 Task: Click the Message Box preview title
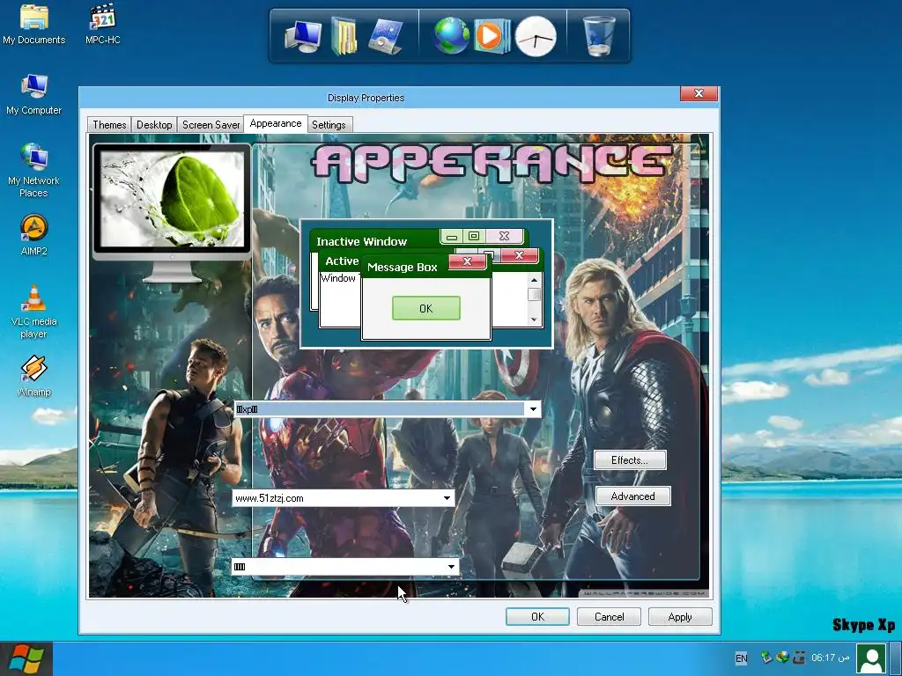pos(402,268)
